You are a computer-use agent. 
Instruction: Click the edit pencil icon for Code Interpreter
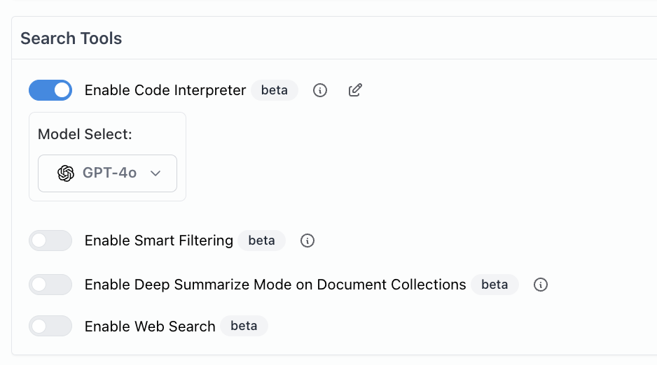coord(355,90)
